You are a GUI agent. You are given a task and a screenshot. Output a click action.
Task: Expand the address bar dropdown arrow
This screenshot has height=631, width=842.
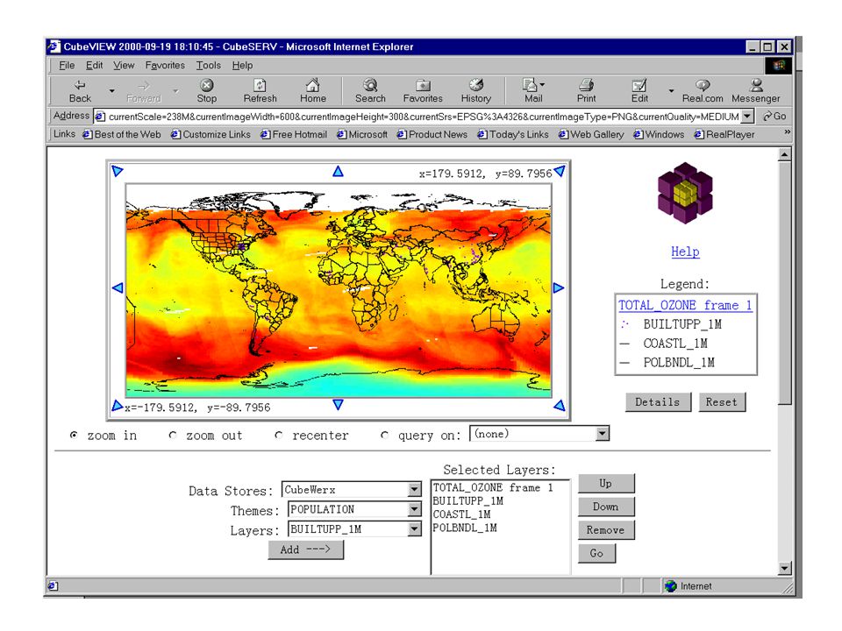747,116
